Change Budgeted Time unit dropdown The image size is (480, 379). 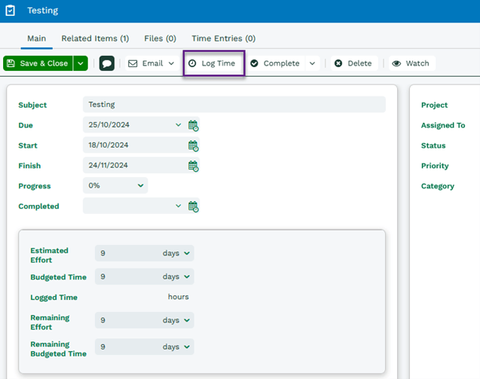(176, 277)
